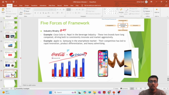This screenshot has height=95, width=169.
Task: Increase the font size
Action: (58, 9)
